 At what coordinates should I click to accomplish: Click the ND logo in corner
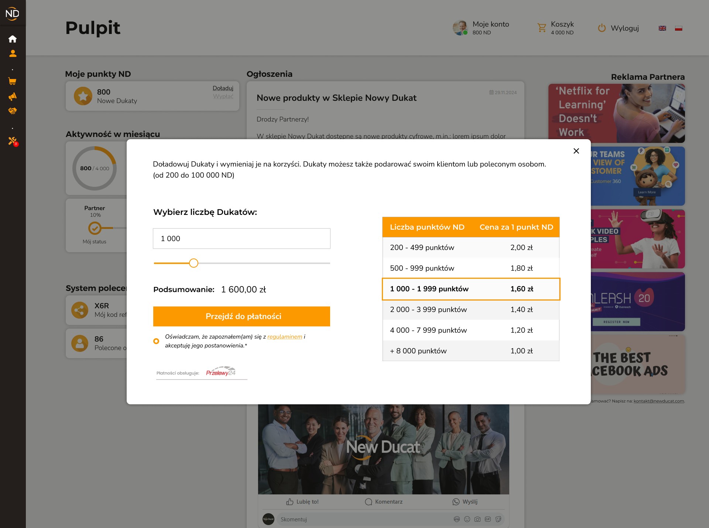13,13
